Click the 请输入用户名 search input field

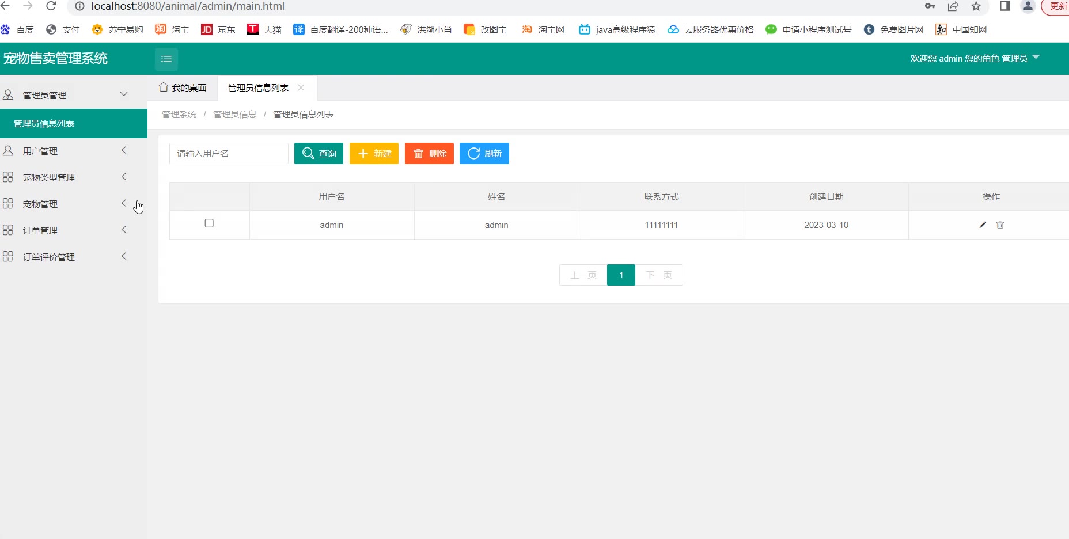pos(229,153)
